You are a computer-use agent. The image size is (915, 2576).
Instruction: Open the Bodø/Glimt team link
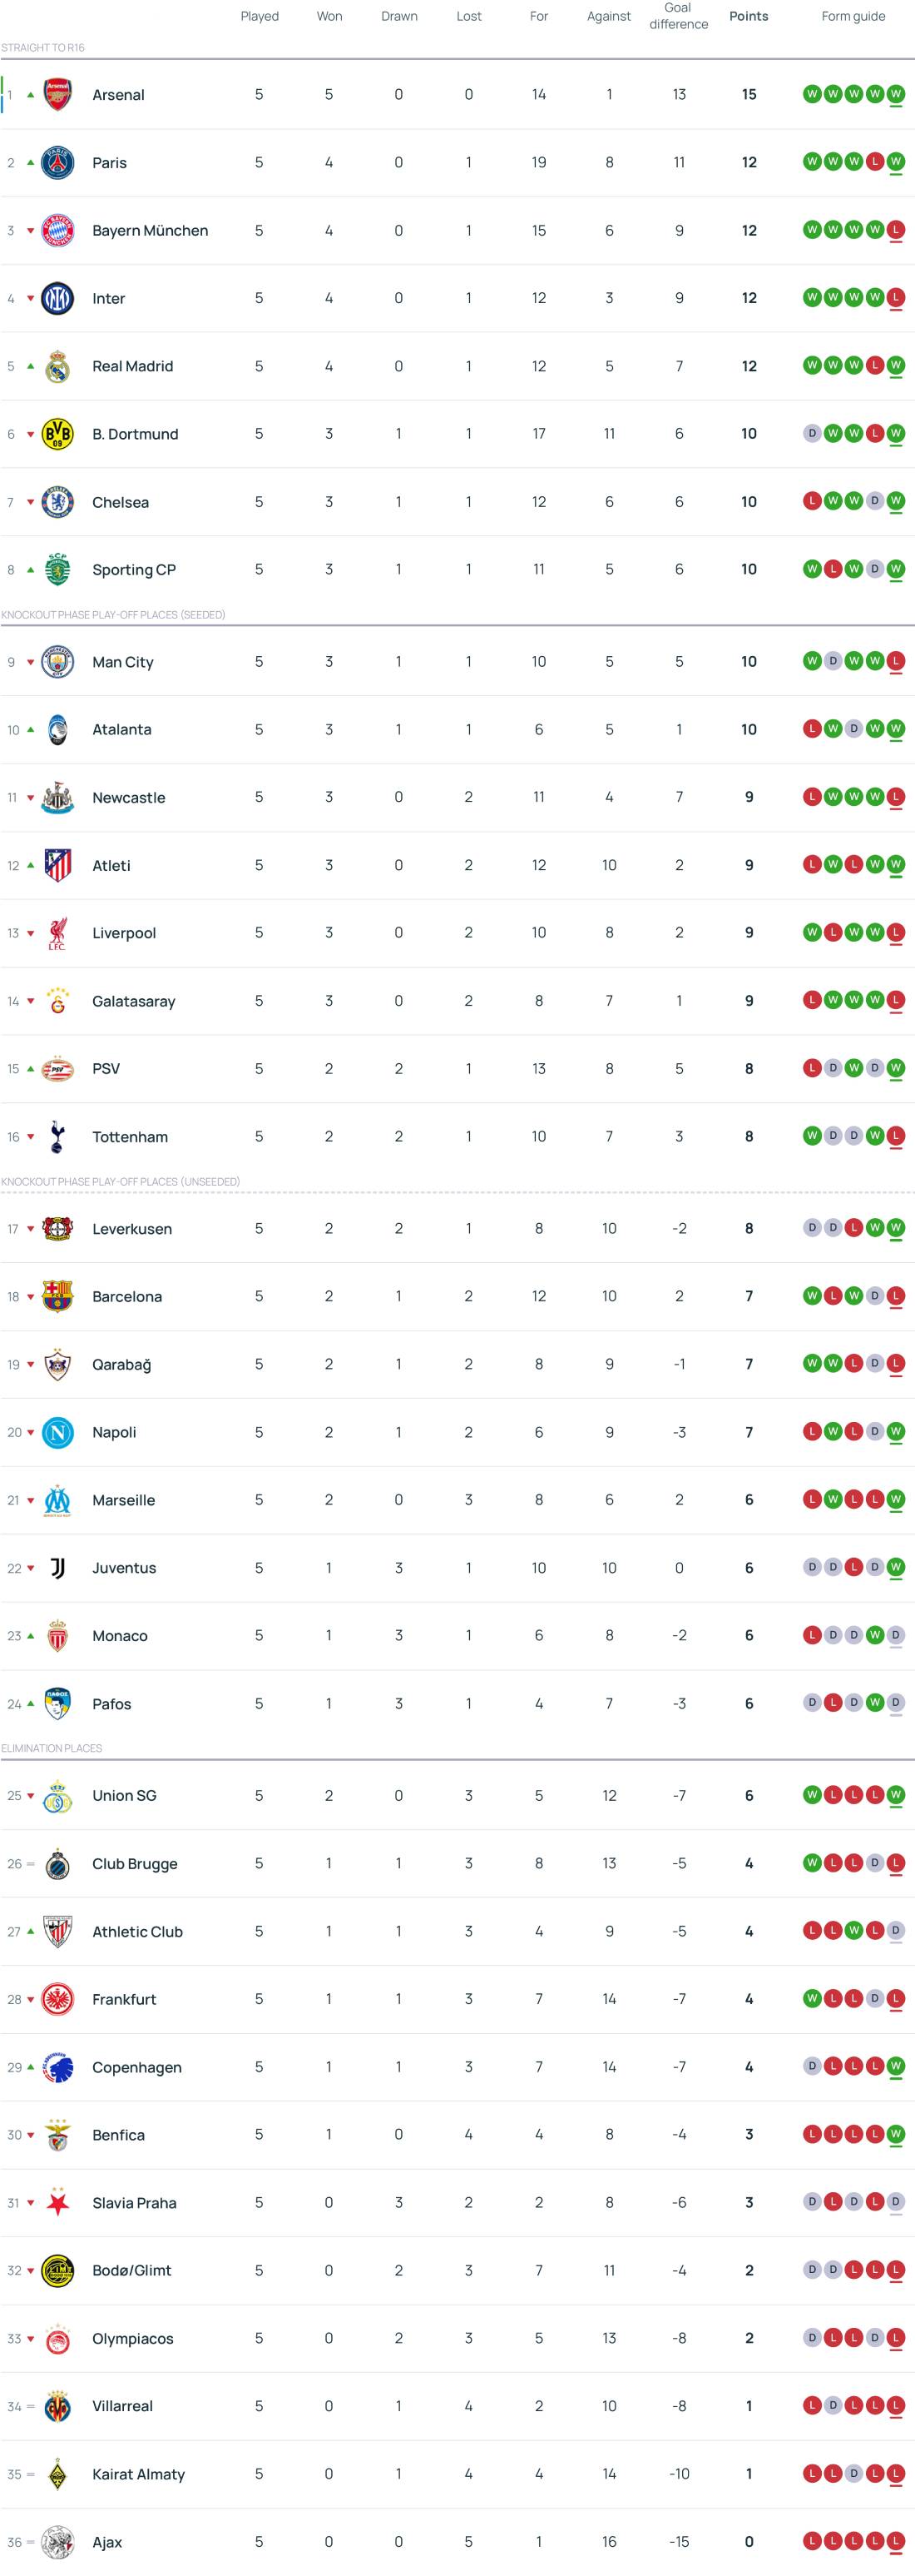coord(131,2270)
